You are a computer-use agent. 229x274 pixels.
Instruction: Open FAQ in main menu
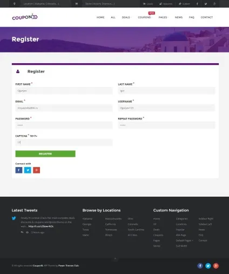click(x=192, y=17)
